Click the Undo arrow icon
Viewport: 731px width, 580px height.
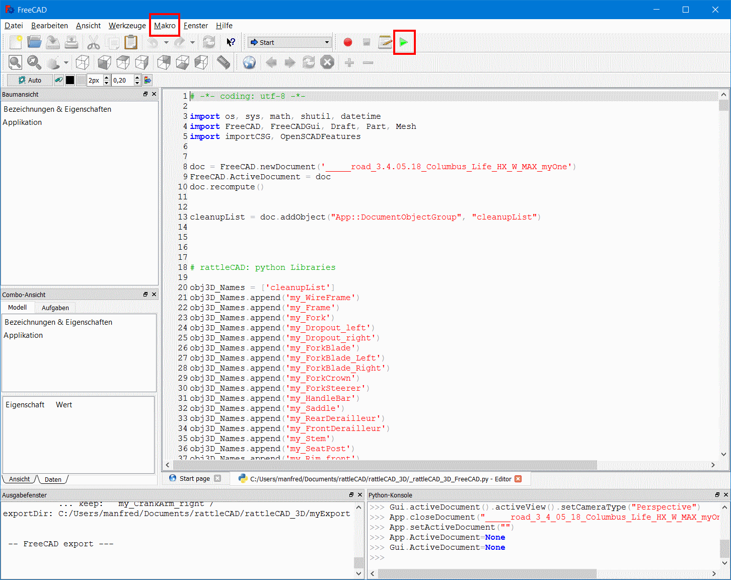pyautogui.click(x=153, y=42)
